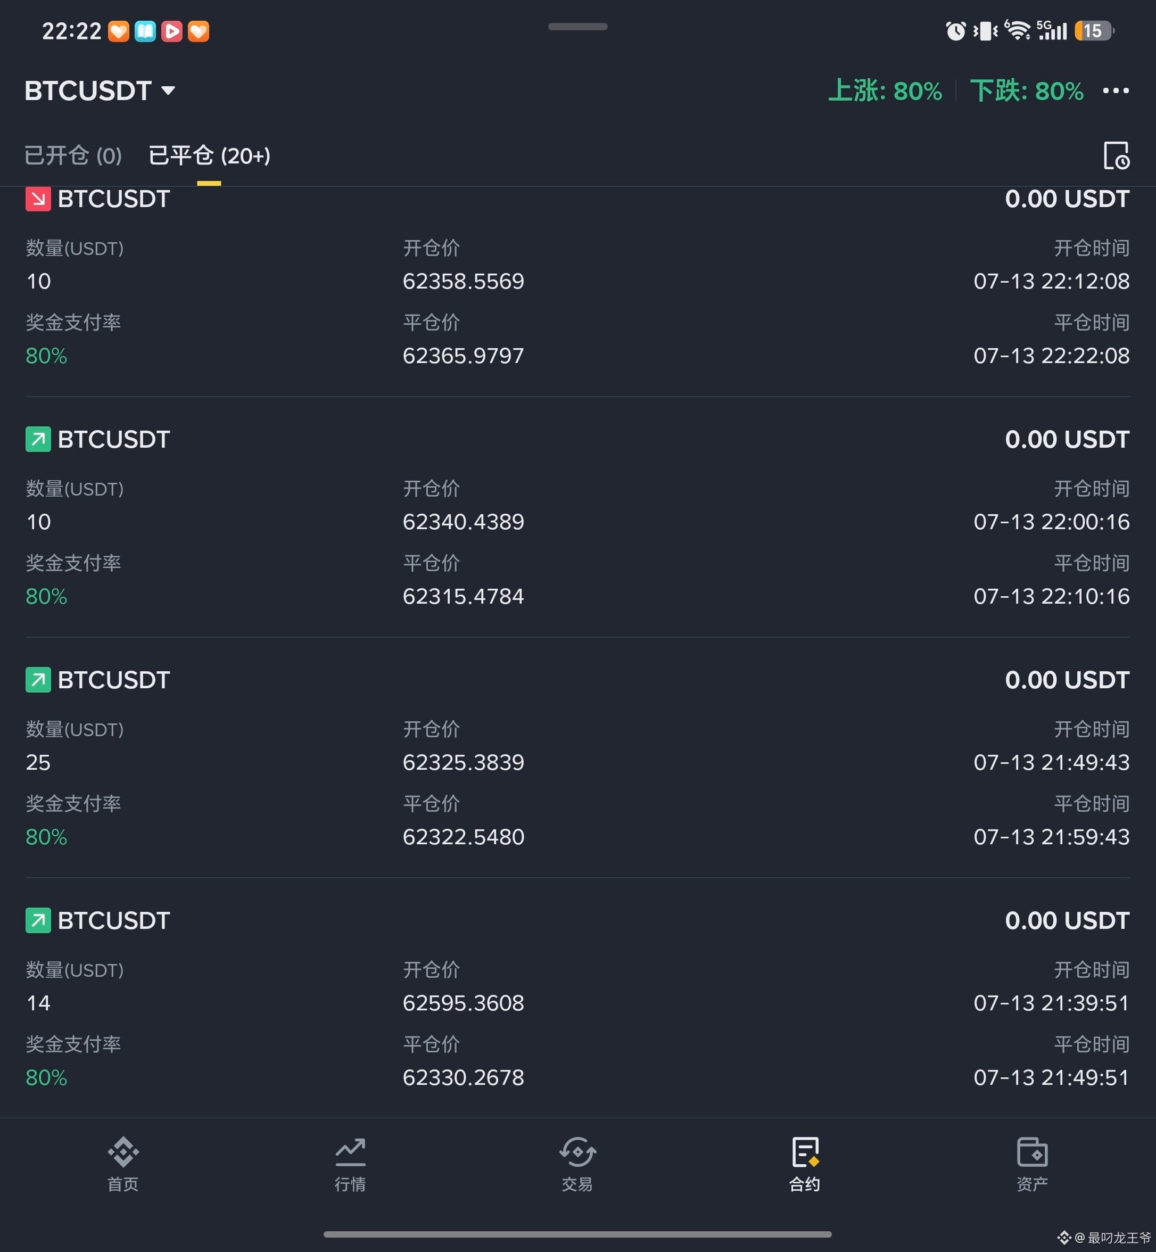Image resolution: width=1156 pixels, height=1252 pixels.
Task: Tap the three-dot more options icon
Action: tap(1116, 90)
